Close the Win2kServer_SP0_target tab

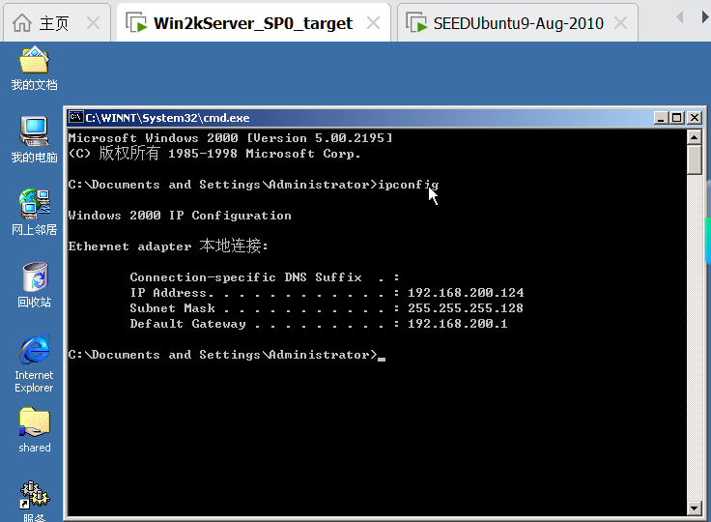click(373, 22)
